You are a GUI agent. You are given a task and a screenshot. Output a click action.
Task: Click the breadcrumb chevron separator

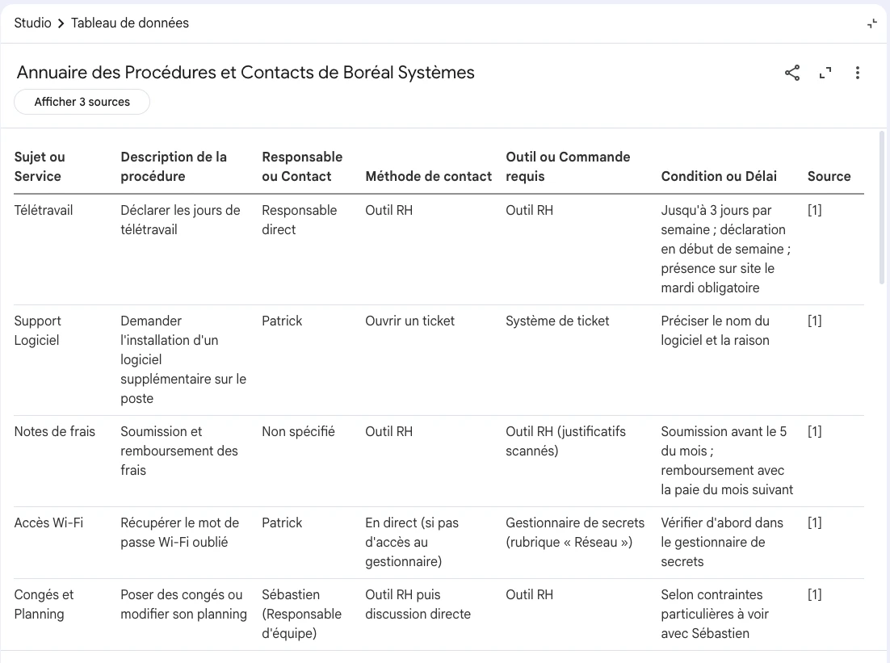[x=61, y=23]
